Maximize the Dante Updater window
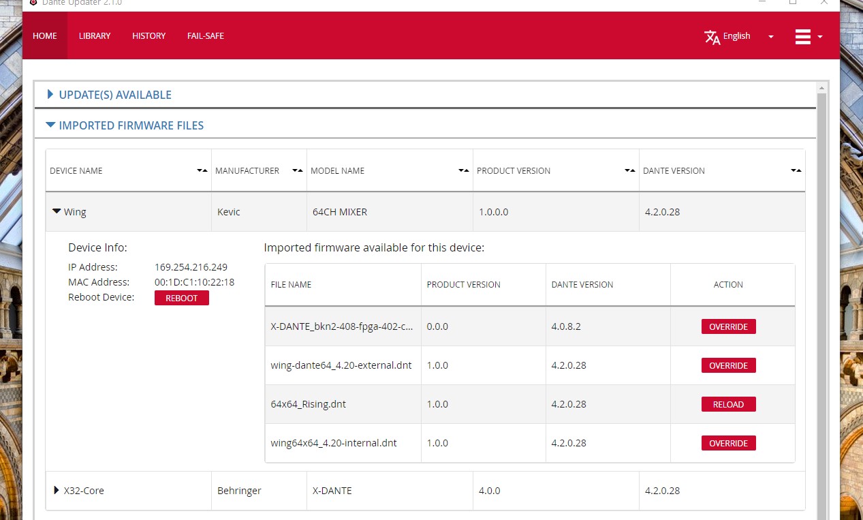 coord(793,3)
